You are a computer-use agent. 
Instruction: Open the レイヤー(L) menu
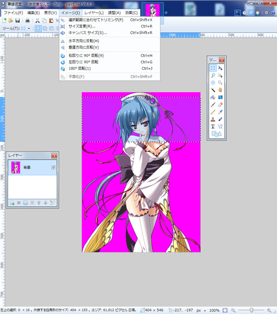pos(94,13)
